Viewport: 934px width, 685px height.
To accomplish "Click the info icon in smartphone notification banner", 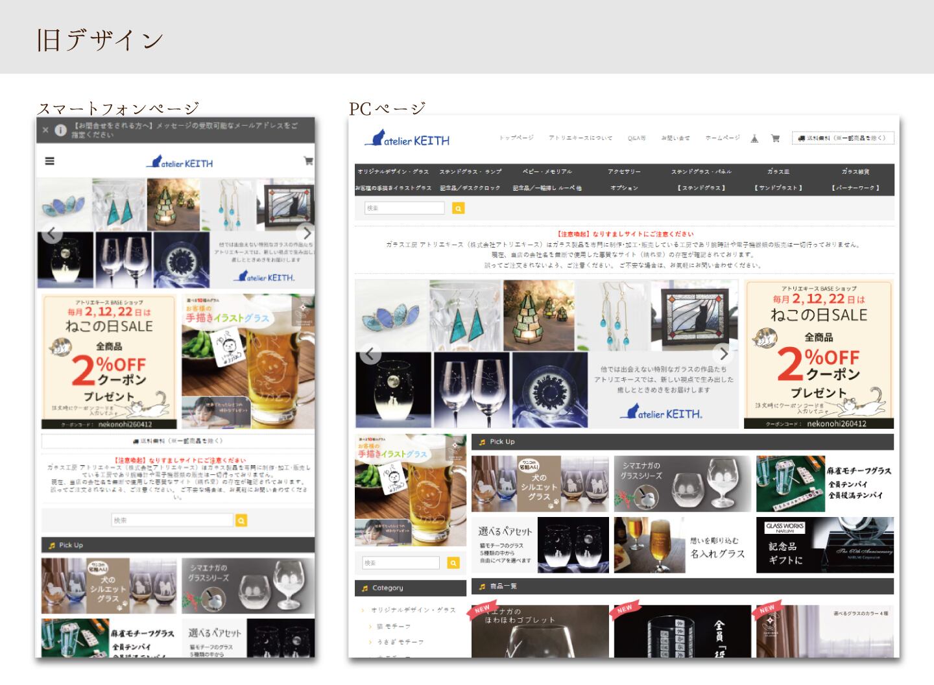I will pyautogui.click(x=60, y=130).
